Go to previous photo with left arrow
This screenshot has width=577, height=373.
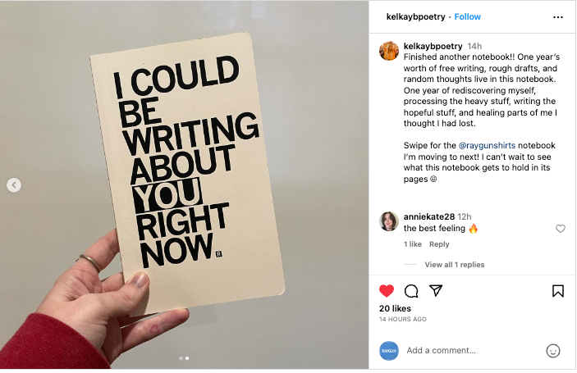click(14, 185)
